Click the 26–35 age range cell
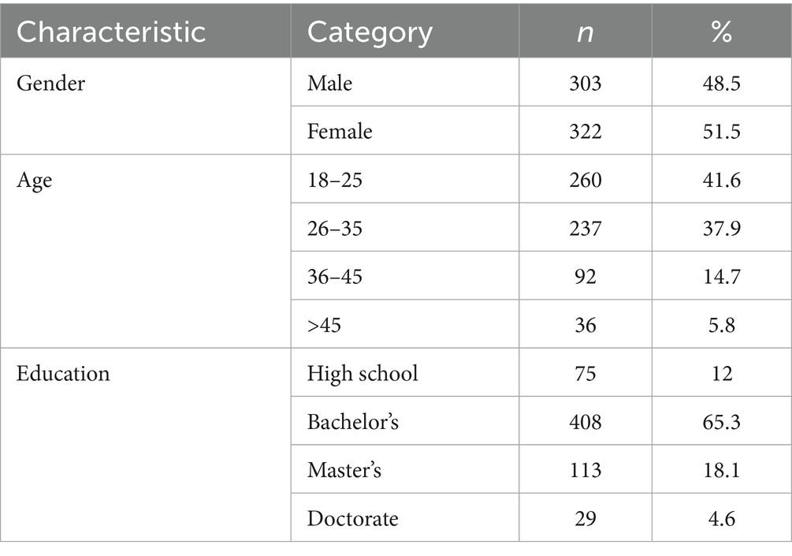The image size is (792, 556). click(x=335, y=228)
